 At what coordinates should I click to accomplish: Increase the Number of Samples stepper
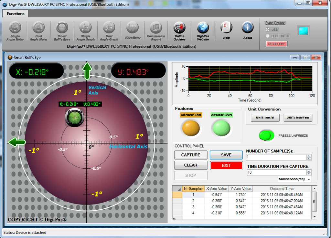click(309, 156)
